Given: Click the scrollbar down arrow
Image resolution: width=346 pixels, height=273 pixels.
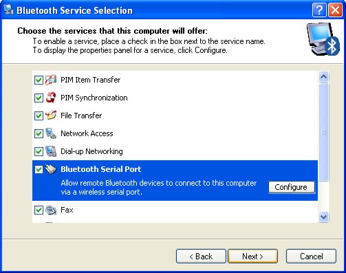Looking at the screenshot, I should 323,217.
